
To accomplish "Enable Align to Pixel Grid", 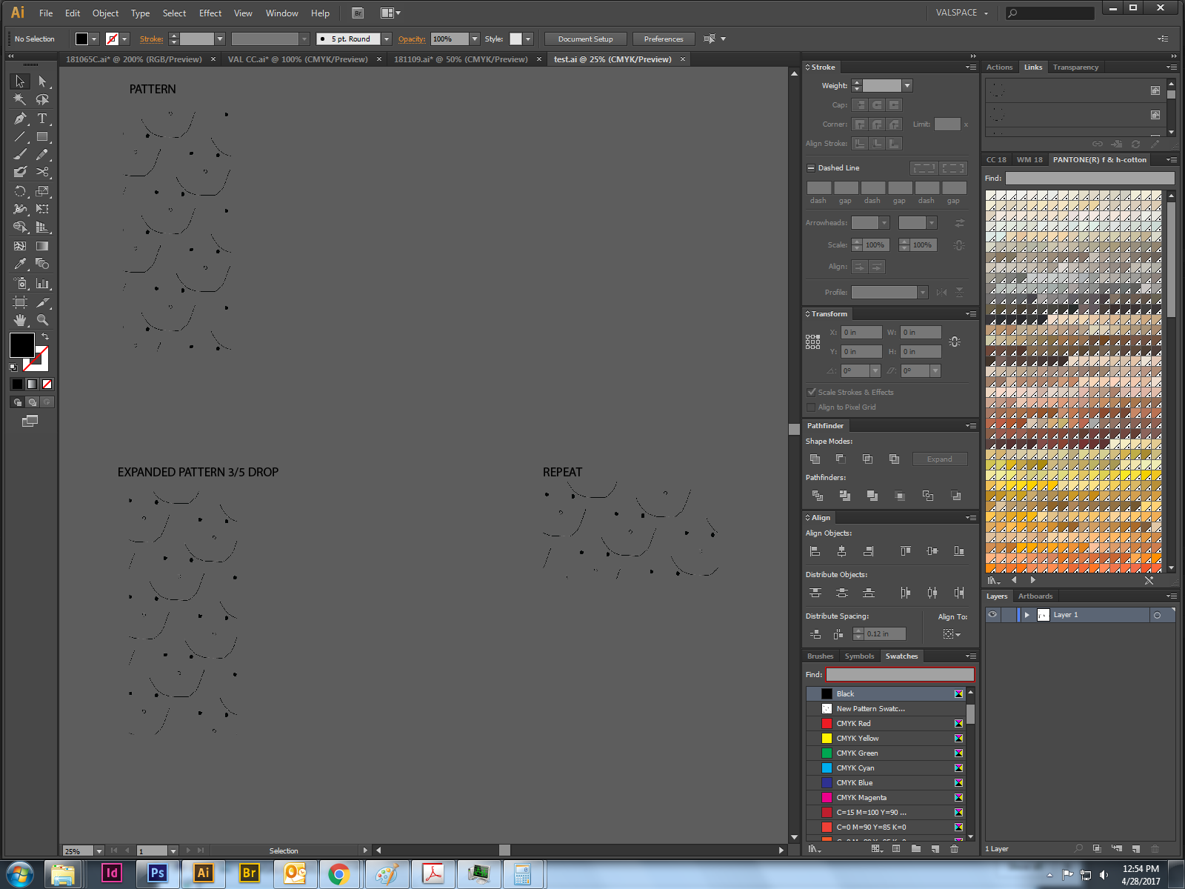I will tap(811, 407).
